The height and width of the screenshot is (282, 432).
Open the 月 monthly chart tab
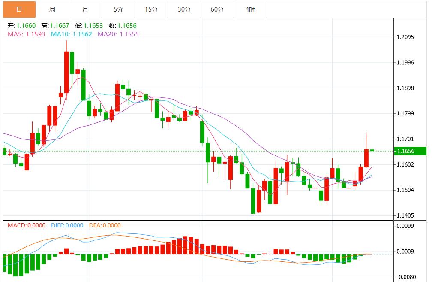click(85, 9)
